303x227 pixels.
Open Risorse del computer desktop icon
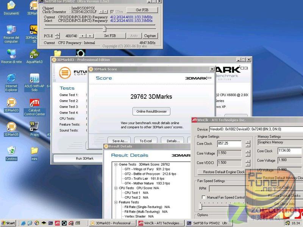tap(11, 34)
